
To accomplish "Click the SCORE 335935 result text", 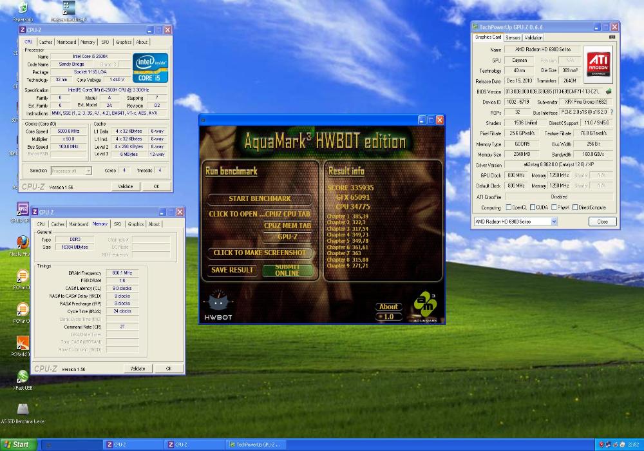I will (351, 187).
